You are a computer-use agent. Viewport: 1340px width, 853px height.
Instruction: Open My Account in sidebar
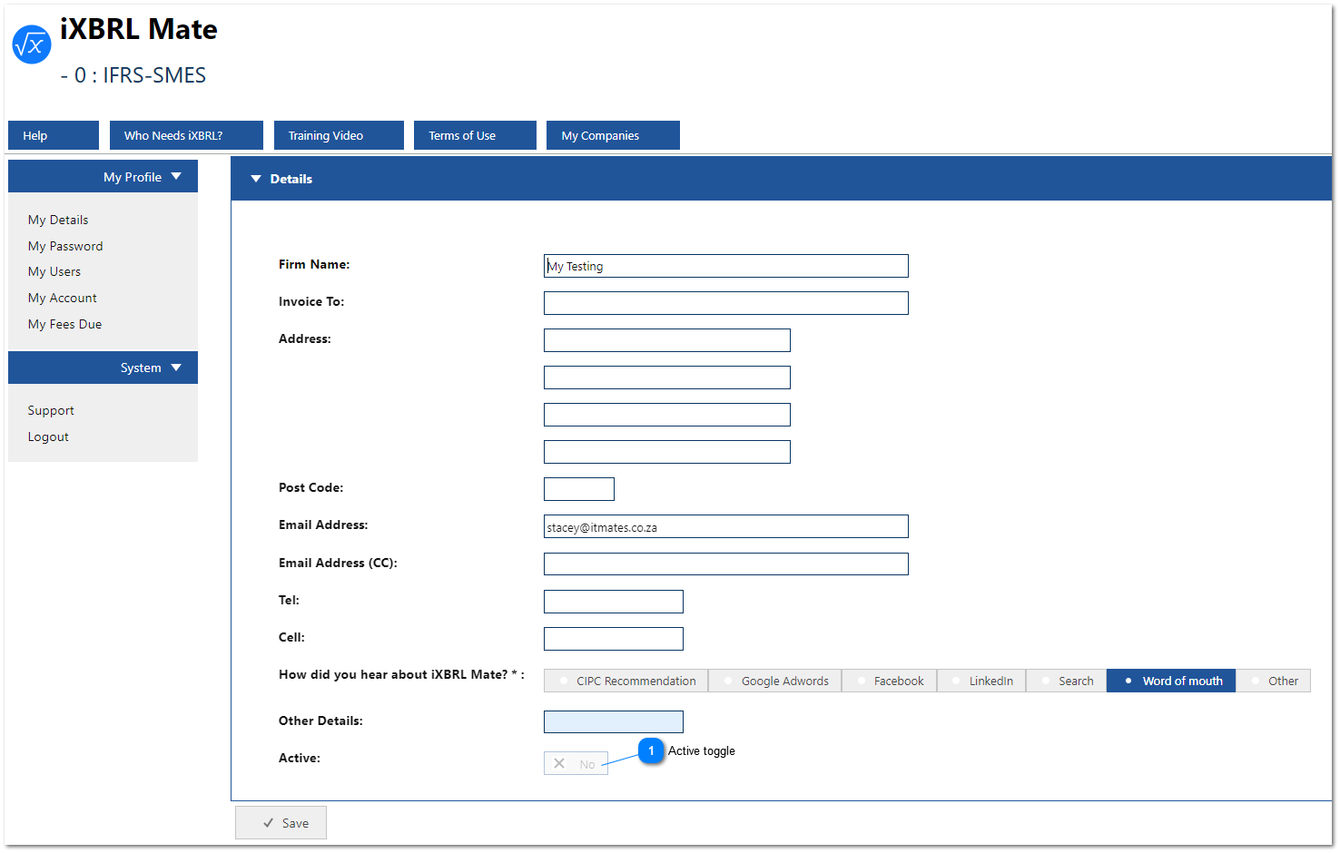point(63,298)
